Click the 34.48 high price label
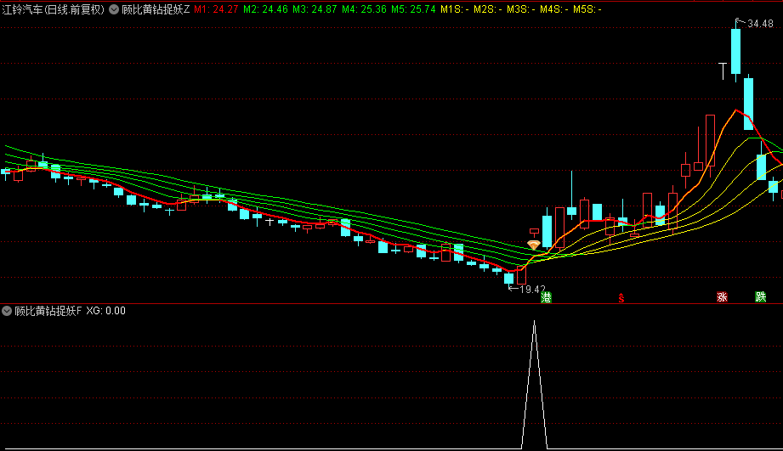Image resolution: width=783 pixels, height=451 pixels. click(x=761, y=24)
